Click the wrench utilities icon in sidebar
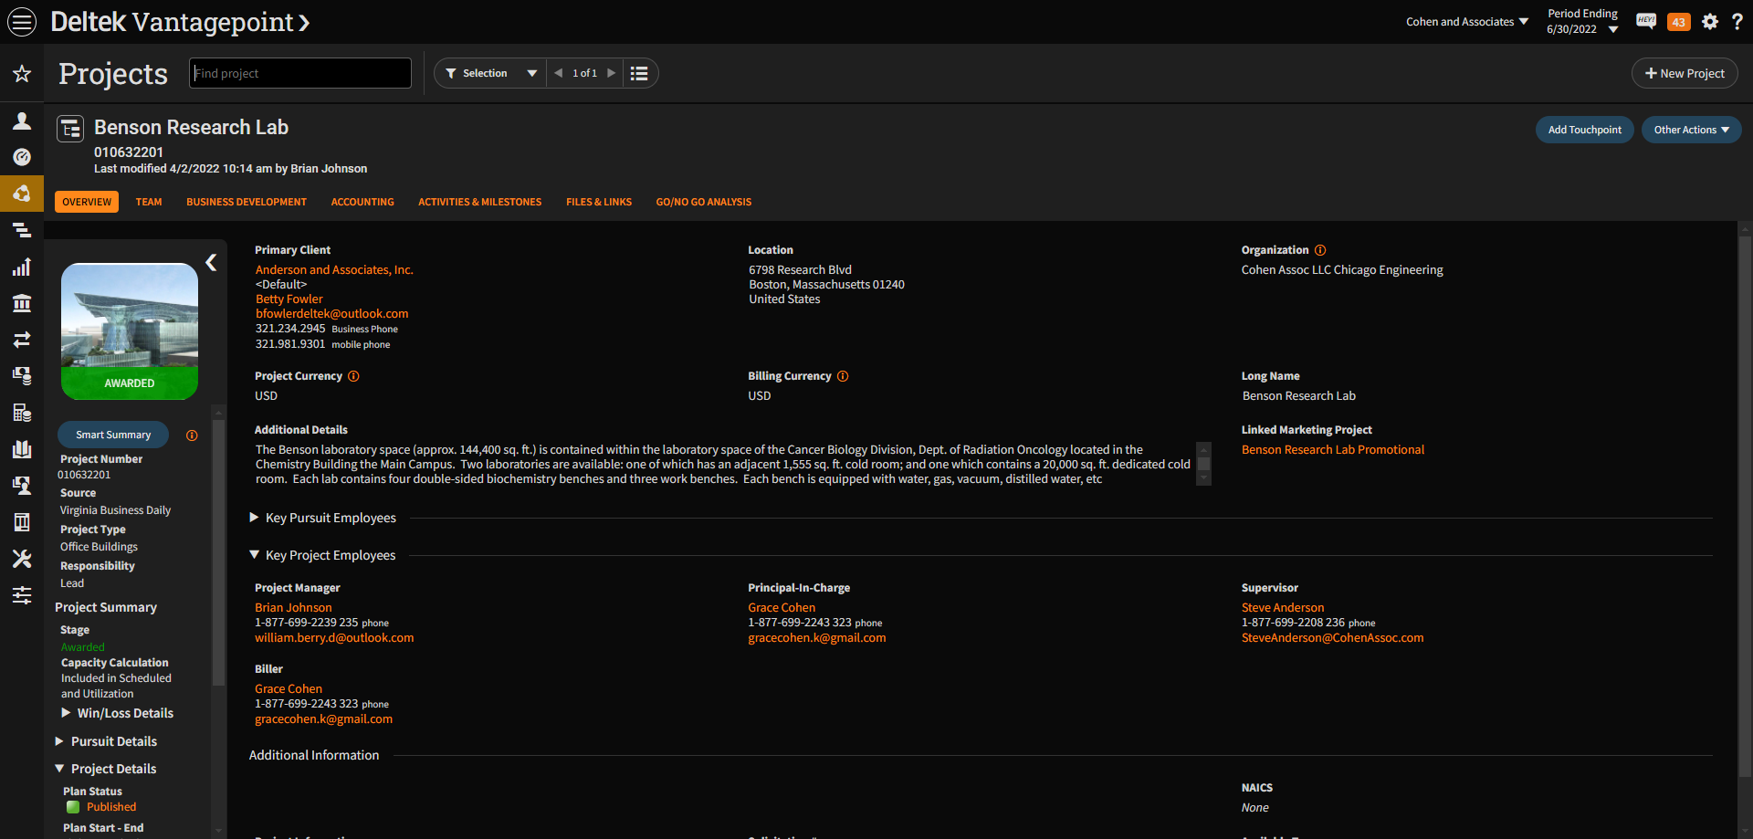Screen dimensions: 1753x839 (x=22, y=559)
